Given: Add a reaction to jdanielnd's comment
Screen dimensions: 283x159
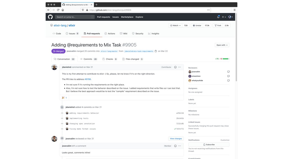Looking at the screenshot, I should click(x=175, y=67).
